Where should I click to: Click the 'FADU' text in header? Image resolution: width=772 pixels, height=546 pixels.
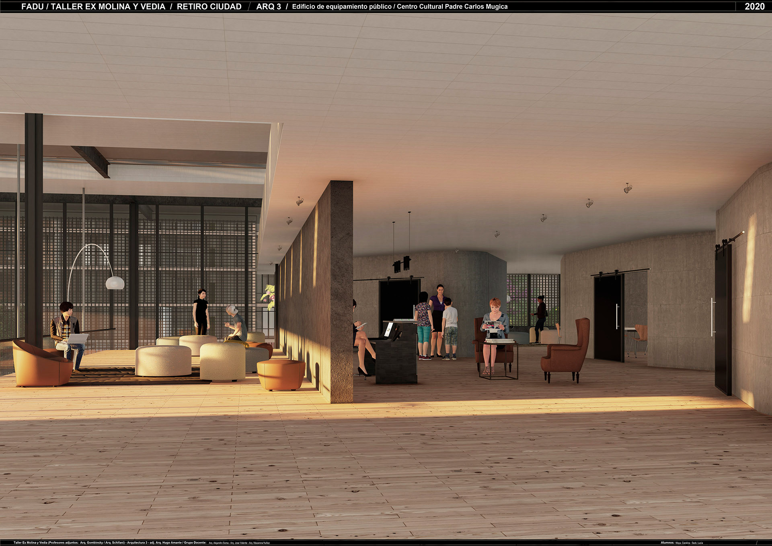coord(32,6)
